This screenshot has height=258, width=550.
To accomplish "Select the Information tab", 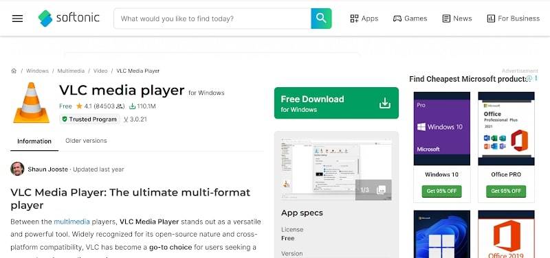I will (34, 141).
